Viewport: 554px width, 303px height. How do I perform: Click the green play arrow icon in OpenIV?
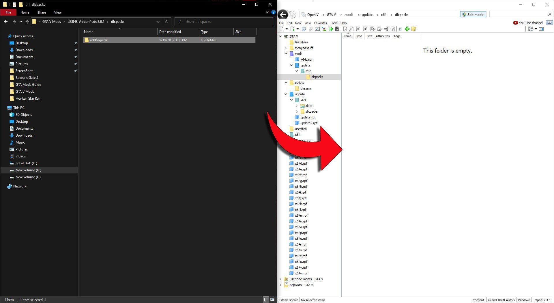coord(331,29)
